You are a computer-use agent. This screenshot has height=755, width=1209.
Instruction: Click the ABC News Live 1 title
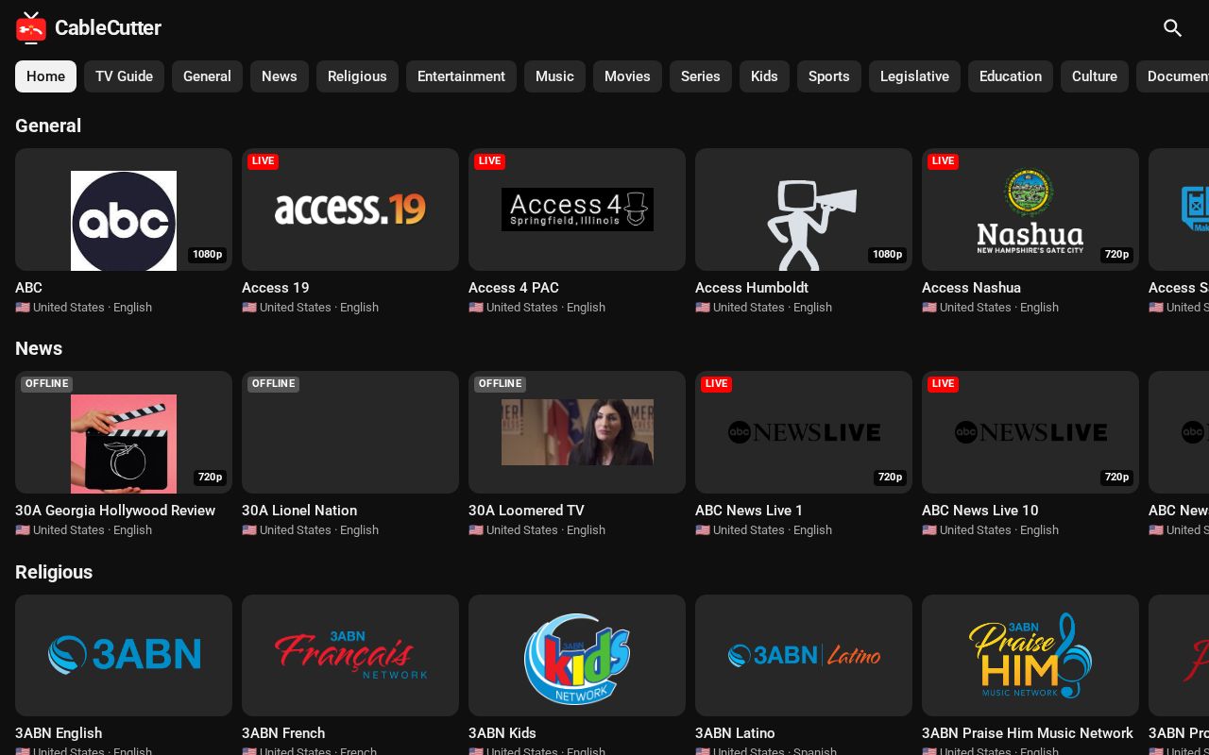tap(749, 511)
